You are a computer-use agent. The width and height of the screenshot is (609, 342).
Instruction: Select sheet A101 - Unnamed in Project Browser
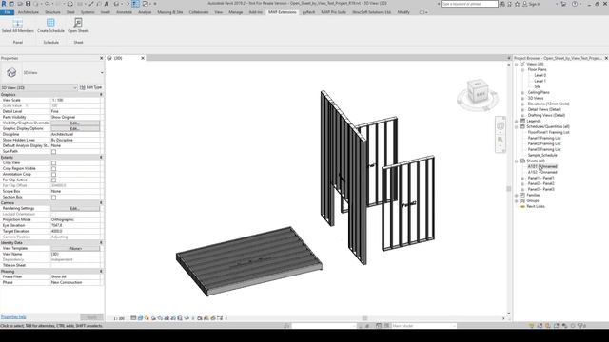click(x=542, y=167)
